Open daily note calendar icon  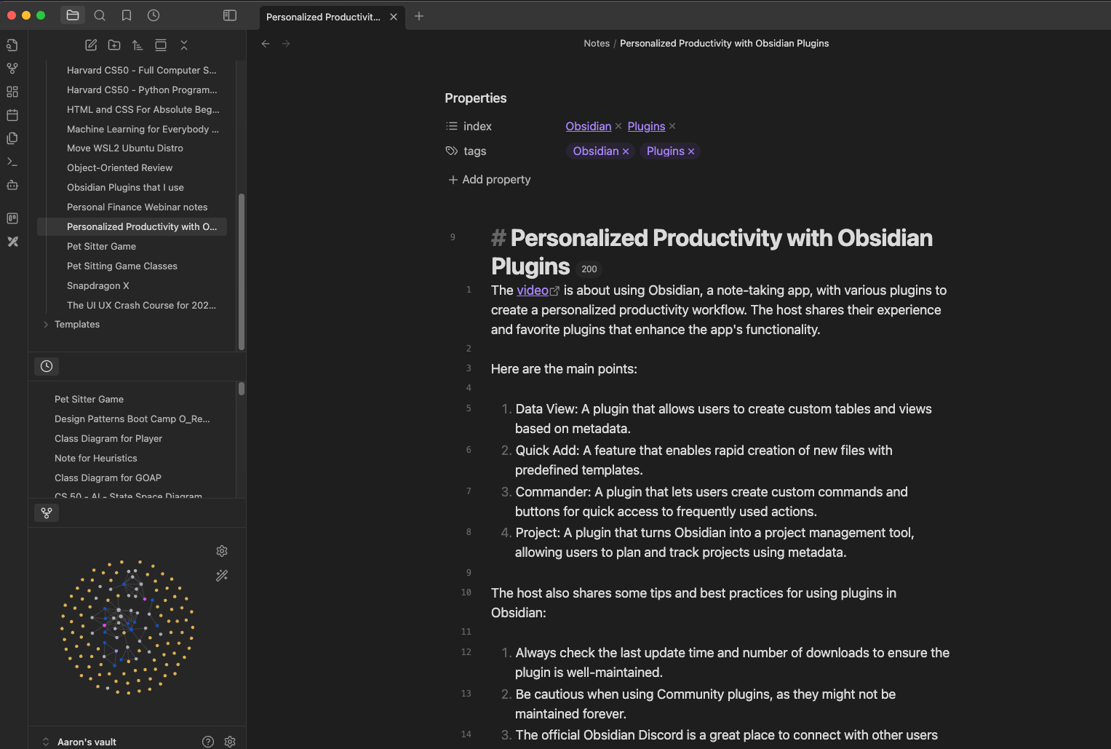pyautogui.click(x=12, y=115)
